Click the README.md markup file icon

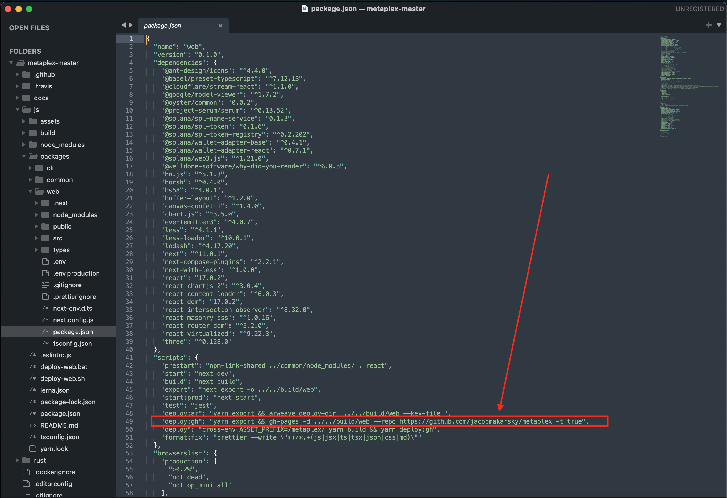[x=32, y=425]
